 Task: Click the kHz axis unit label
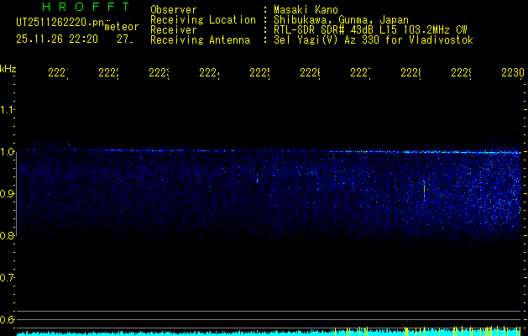8,69
